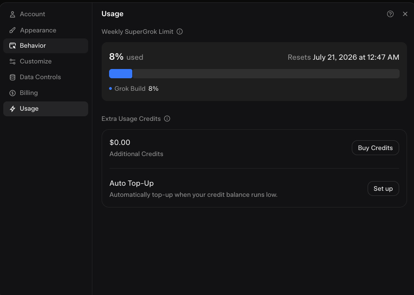This screenshot has height=295, width=414.
Task: Open Data Controls settings
Action: [x=45, y=77]
